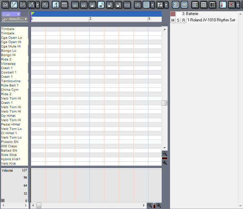Set half note duration
This screenshot has width=243, height=209.
tap(84, 5)
